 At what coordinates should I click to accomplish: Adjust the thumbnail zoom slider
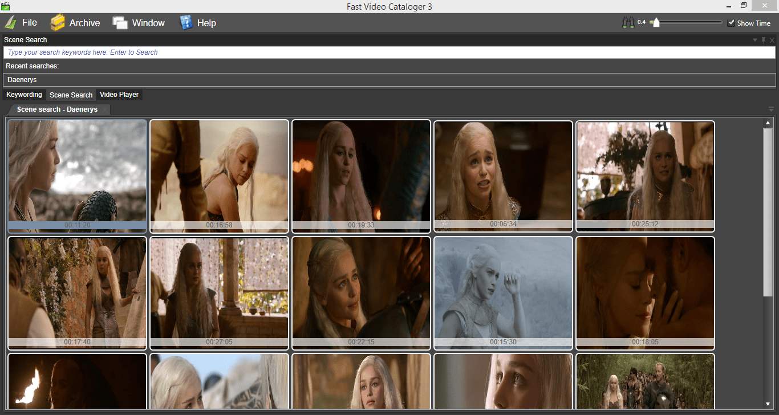click(656, 23)
